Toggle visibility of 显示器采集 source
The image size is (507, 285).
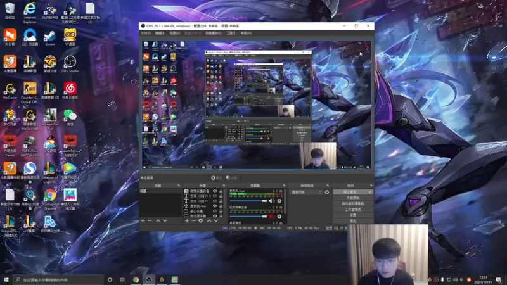pos(215,215)
